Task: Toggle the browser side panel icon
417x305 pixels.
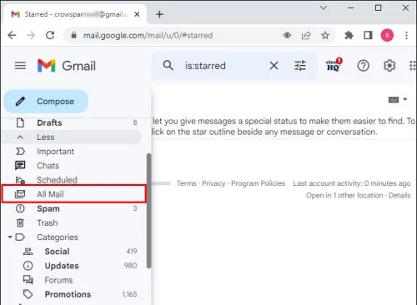Action: click(368, 35)
